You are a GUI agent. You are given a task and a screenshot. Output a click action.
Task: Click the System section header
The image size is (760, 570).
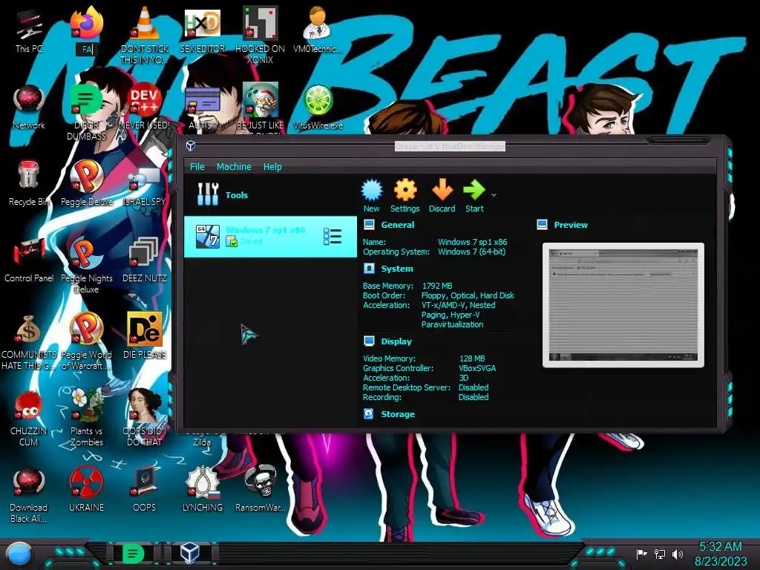pyautogui.click(x=397, y=269)
